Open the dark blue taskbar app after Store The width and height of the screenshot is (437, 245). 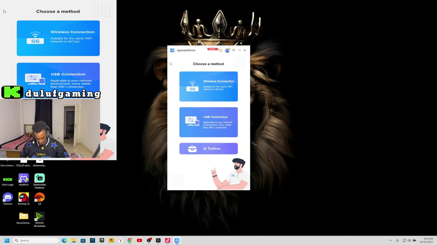click(x=93, y=241)
